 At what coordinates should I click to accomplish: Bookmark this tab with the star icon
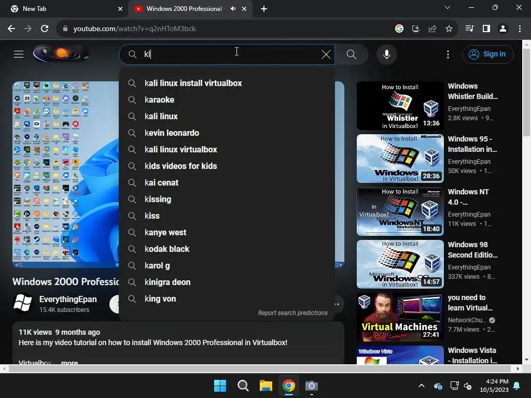point(449,29)
